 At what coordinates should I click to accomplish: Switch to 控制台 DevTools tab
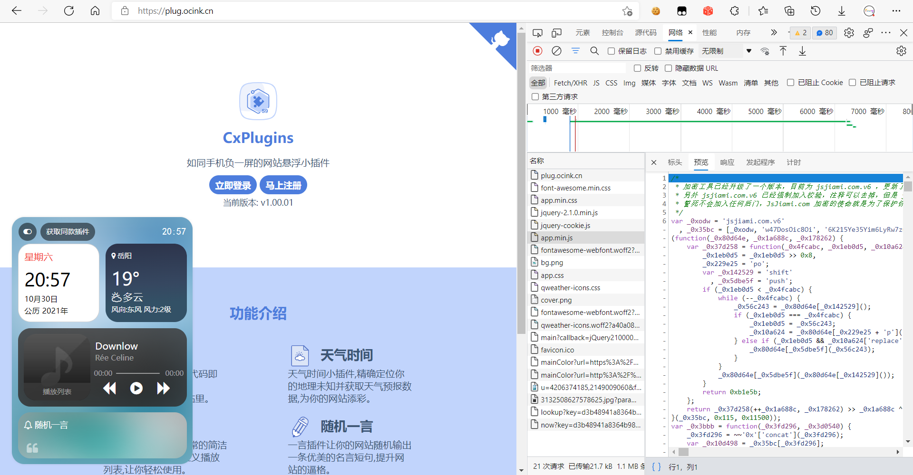pyautogui.click(x=612, y=33)
